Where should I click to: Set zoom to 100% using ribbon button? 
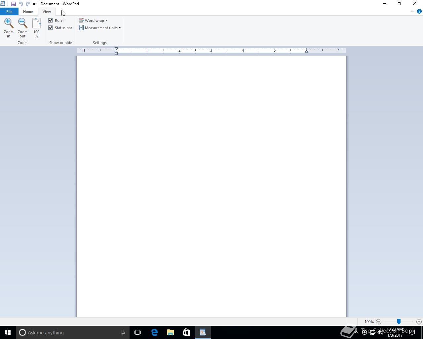click(36, 28)
